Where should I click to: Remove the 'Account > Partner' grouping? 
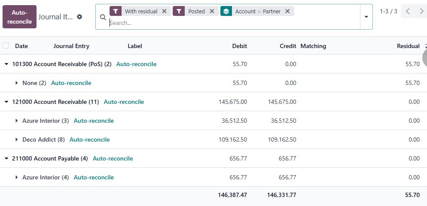(x=287, y=11)
